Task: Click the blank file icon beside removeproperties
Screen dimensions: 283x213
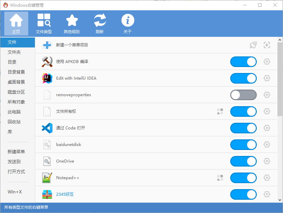Action: pos(47,95)
